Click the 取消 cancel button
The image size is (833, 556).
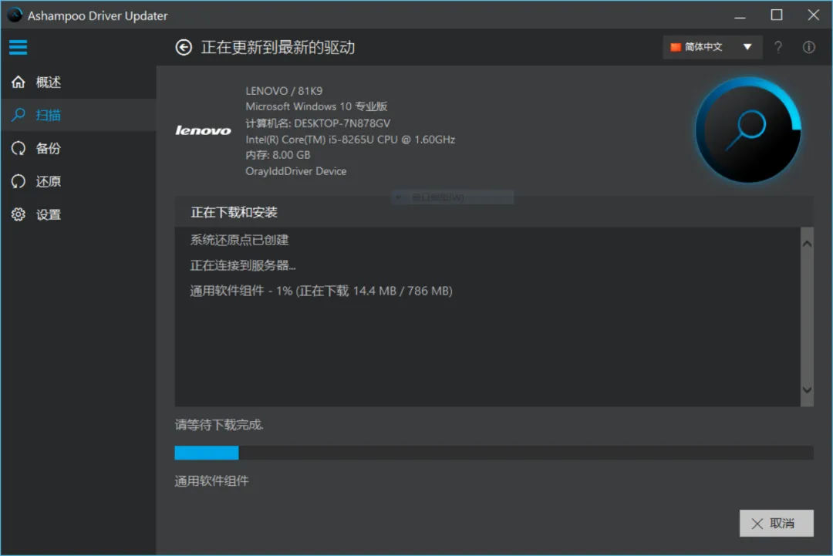(776, 523)
